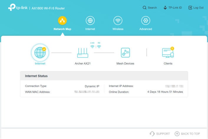The image size is (208, 139).
Task: Click the AX1800 Wi-Fi 6 Router title
Action: (48, 8)
